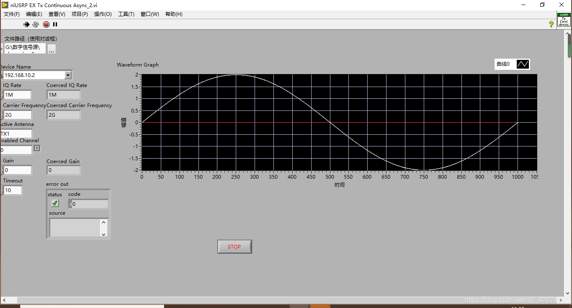
Task: Click the Active Antenna TX1 field
Action: pos(16,133)
